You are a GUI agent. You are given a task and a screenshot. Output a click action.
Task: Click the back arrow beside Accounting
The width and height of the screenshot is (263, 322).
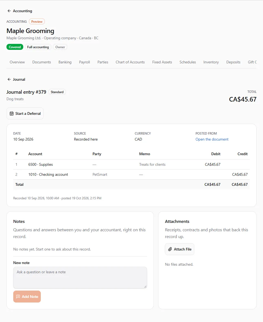pyautogui.click(x=9, y=11)
